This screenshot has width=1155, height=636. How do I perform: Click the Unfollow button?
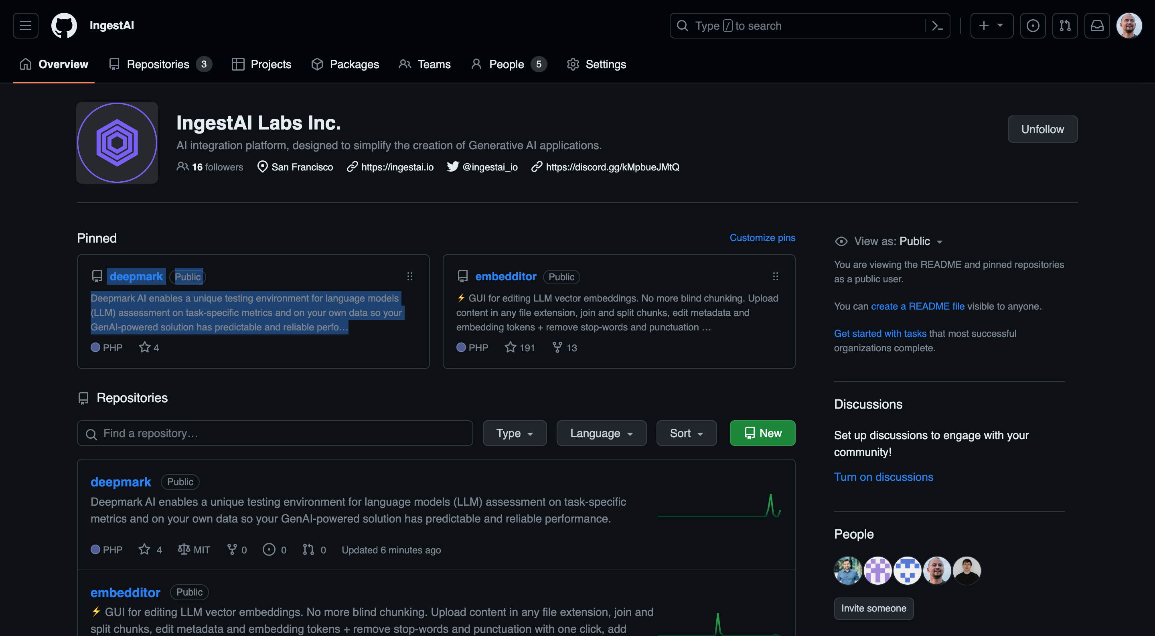[x=1042, y=129]
